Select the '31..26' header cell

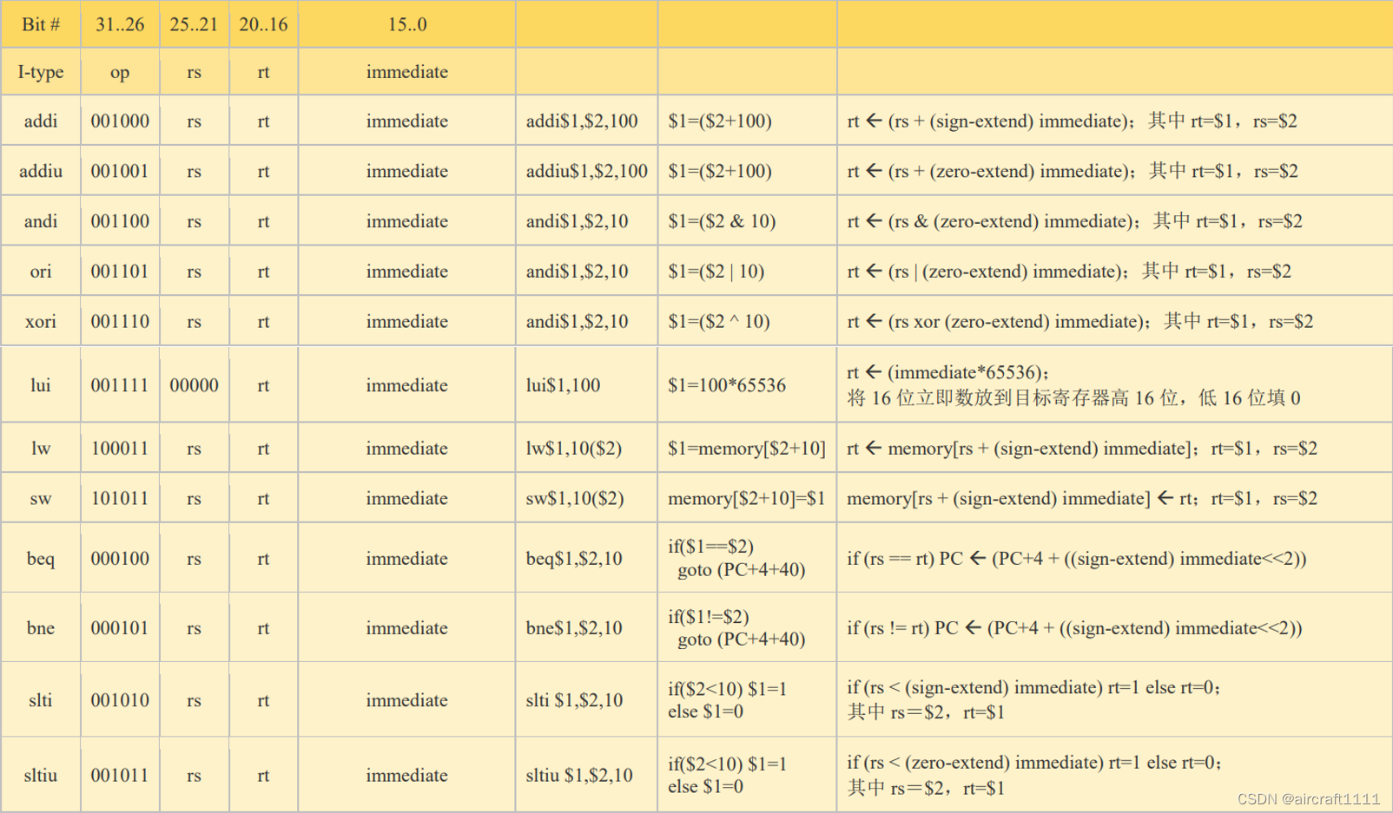pyautogui.click(x=120, y=24)
